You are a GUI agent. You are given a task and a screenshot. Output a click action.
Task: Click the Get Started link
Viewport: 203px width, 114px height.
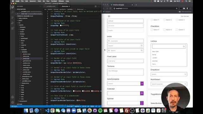185,16
